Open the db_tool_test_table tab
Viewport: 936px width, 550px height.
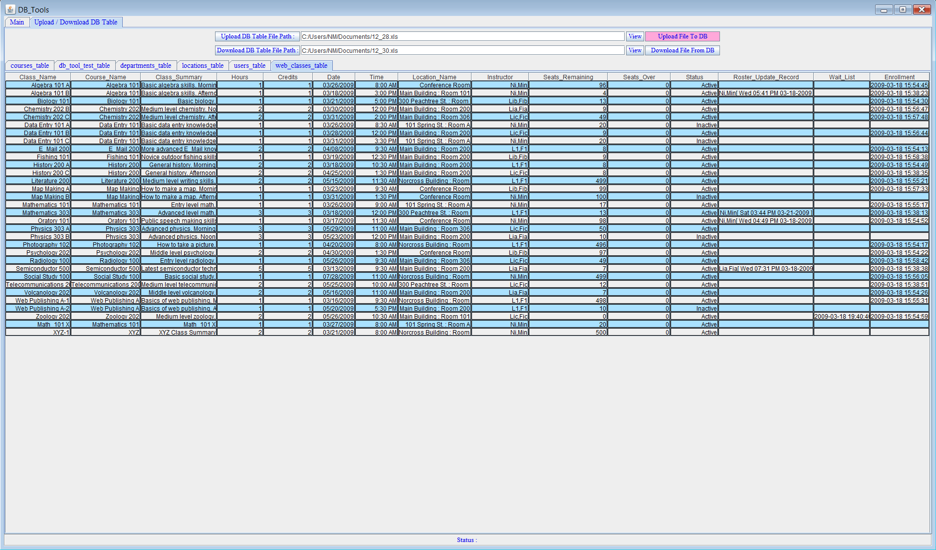(84, 65)
